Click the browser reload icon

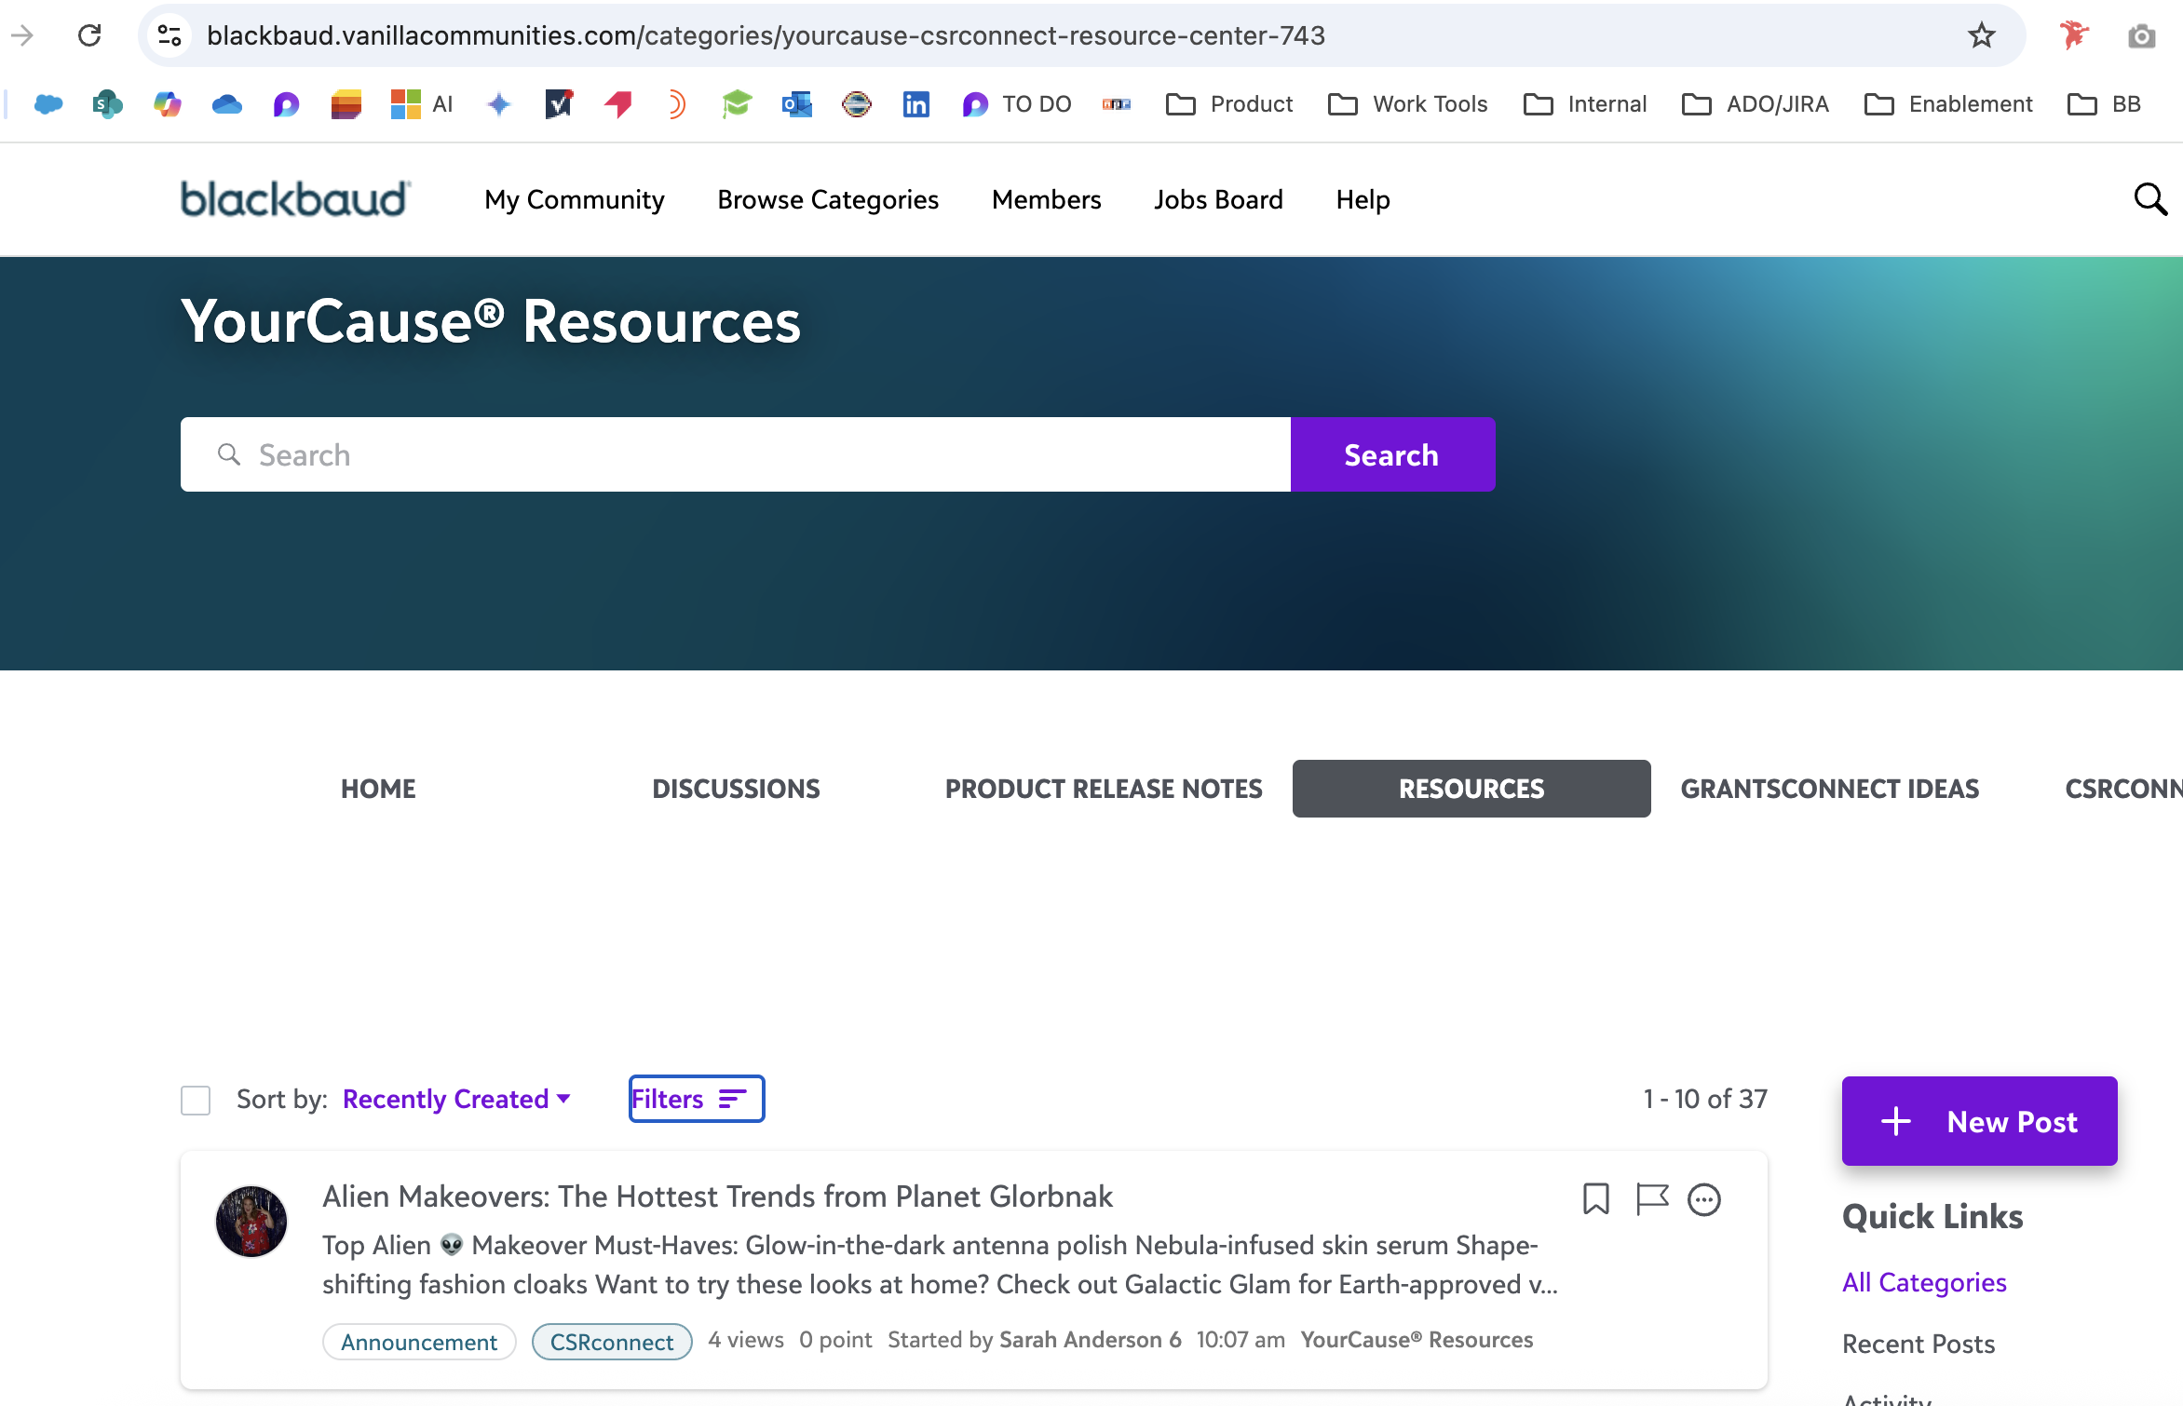(x=89, y=35)
